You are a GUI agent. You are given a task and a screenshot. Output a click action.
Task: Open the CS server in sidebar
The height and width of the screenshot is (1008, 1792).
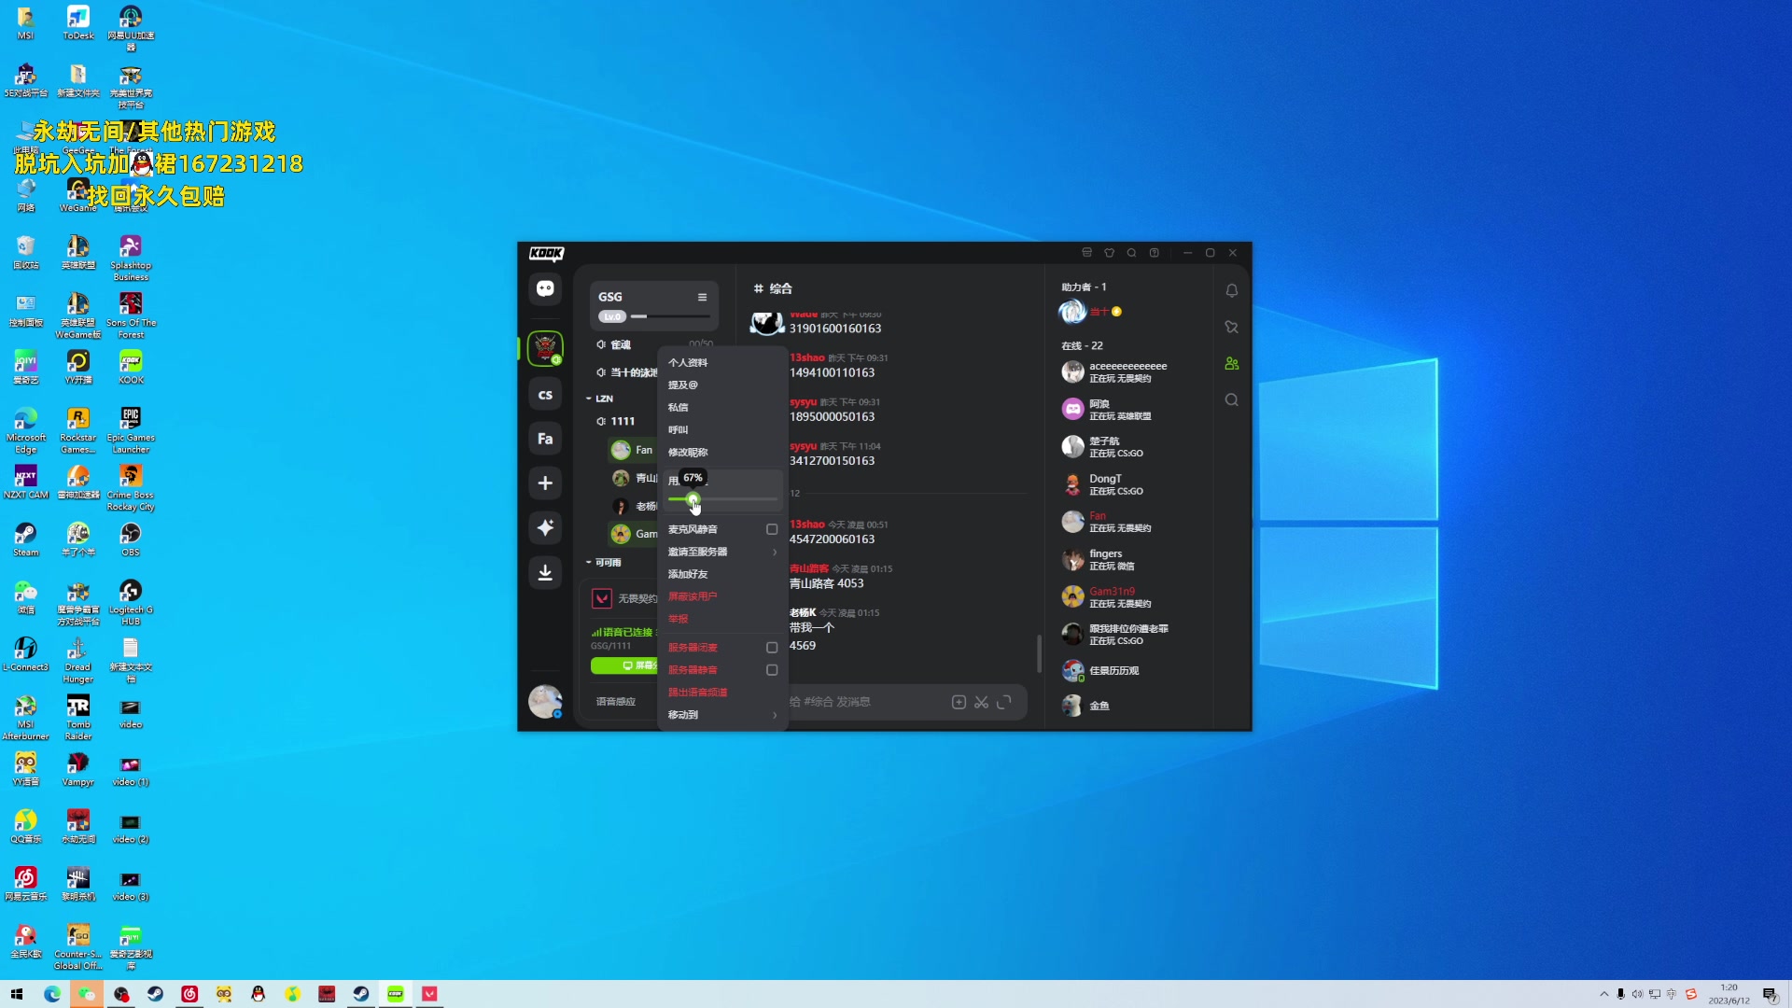coord(545,395)
